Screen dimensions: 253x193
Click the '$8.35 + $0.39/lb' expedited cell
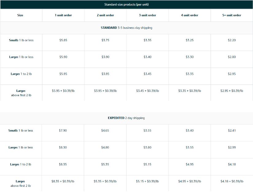click(x=63, y=181)
